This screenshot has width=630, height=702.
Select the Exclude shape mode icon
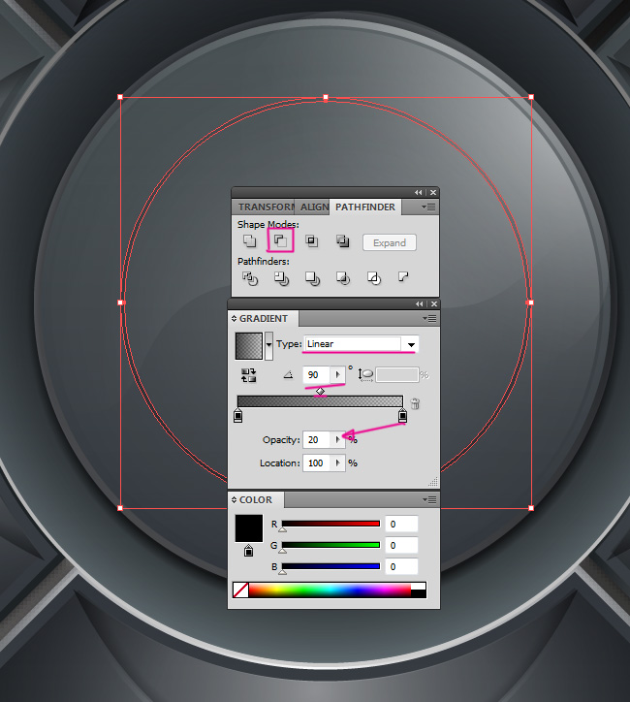[342, 241]
